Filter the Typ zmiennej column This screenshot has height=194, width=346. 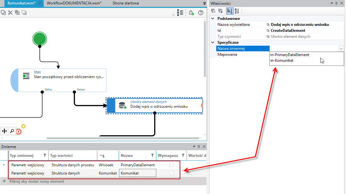pos(45,156)
